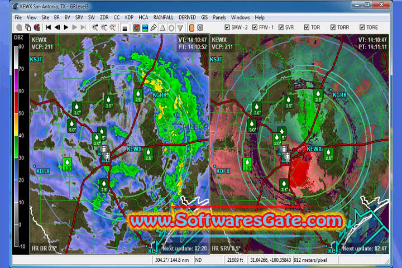Open the ZDR product menu
This screenshot has width=402, height=268.
pyautogui.click(x=104, y=17)
